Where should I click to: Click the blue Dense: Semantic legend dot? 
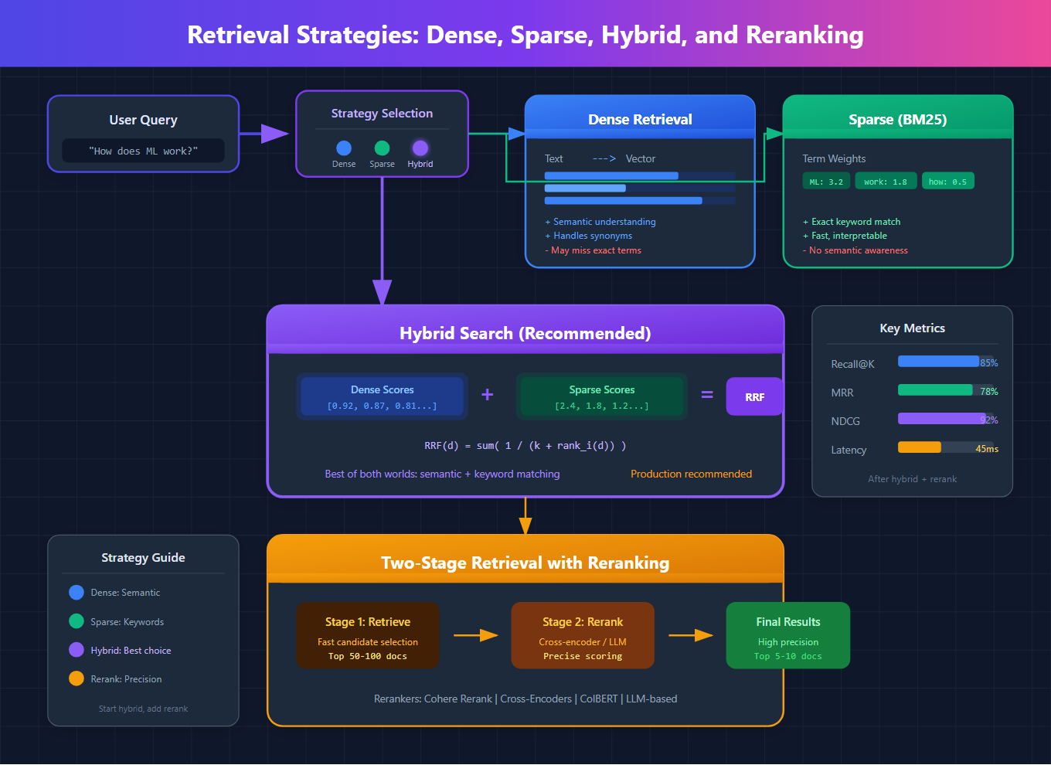(x=77, y=593)
